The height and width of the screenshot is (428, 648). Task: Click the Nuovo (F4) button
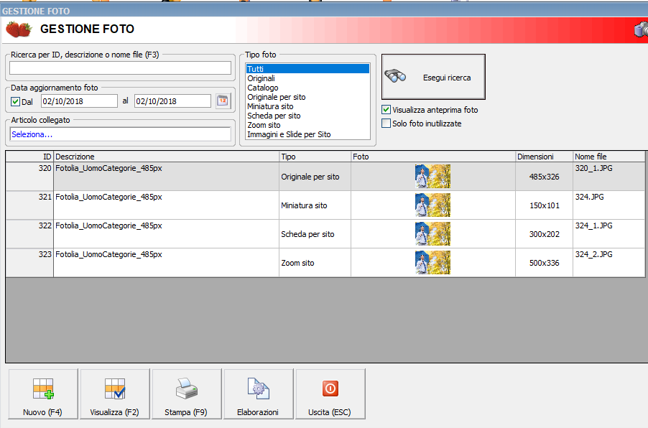(43, 394)
